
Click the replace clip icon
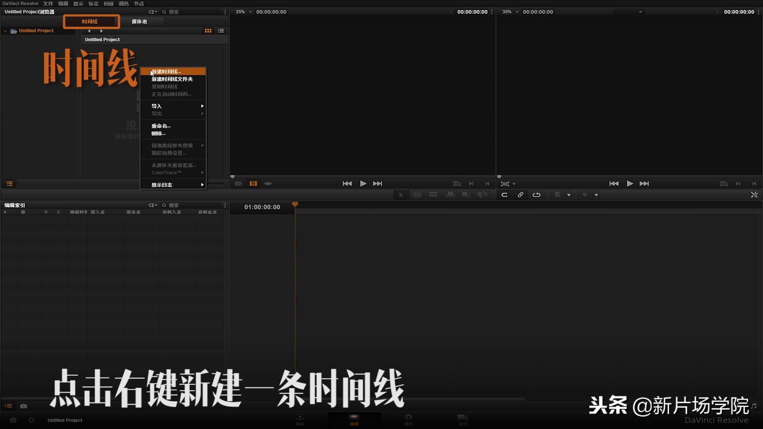pos(482,195)
